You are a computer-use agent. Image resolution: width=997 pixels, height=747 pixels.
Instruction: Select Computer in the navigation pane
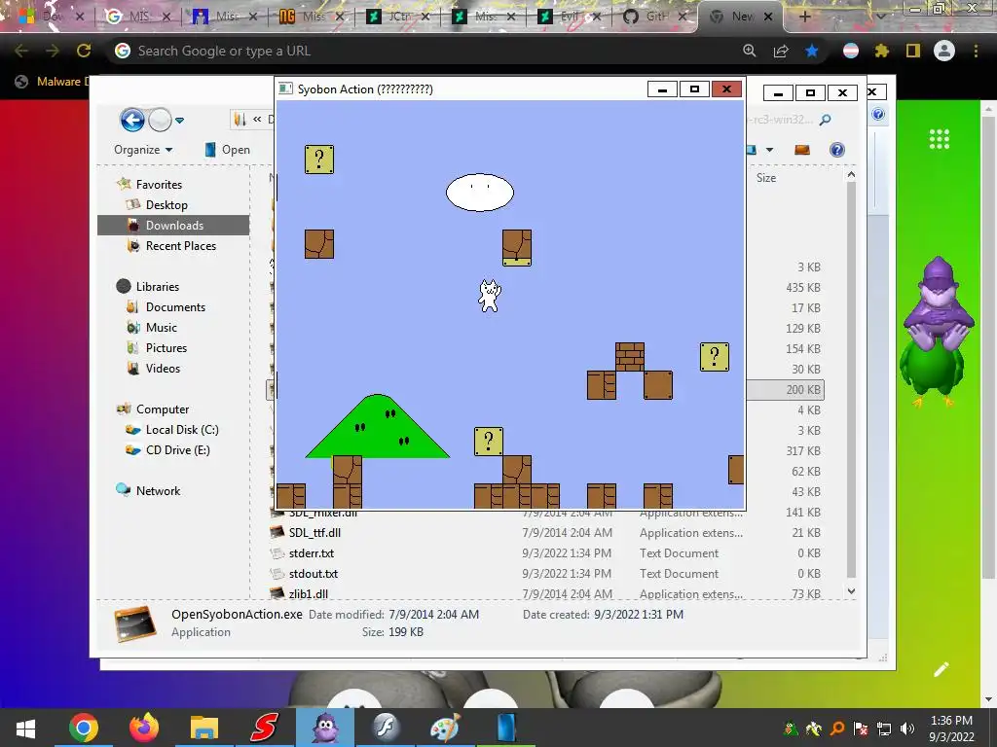click(163, 409)
